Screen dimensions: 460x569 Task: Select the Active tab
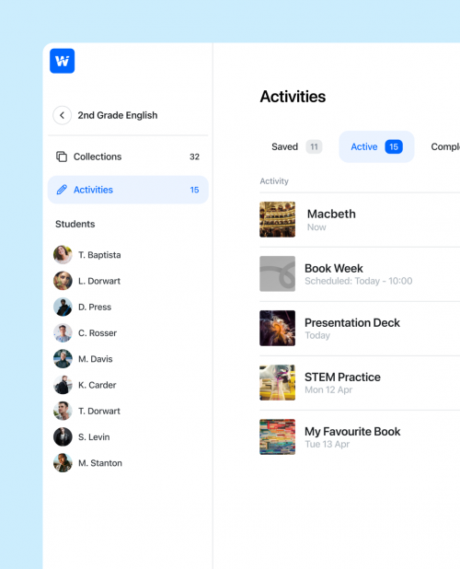click(376, 146)
